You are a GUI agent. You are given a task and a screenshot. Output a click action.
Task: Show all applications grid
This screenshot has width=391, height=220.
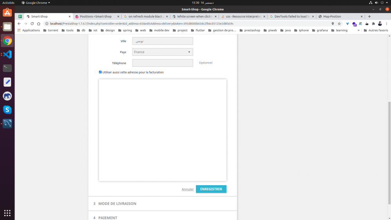[x=7, y=213]
